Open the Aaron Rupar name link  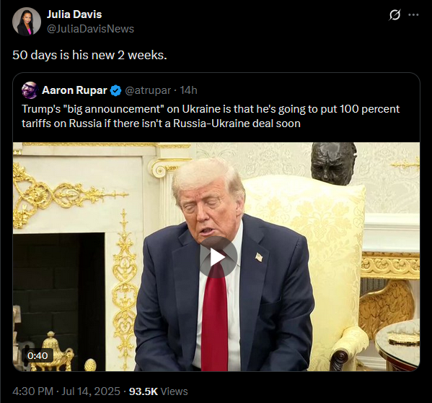(74, 90)
